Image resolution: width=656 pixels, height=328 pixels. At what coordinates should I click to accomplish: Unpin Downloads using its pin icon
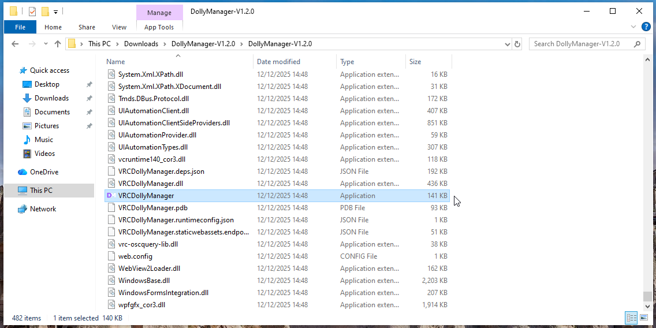[x=89, y=98]
